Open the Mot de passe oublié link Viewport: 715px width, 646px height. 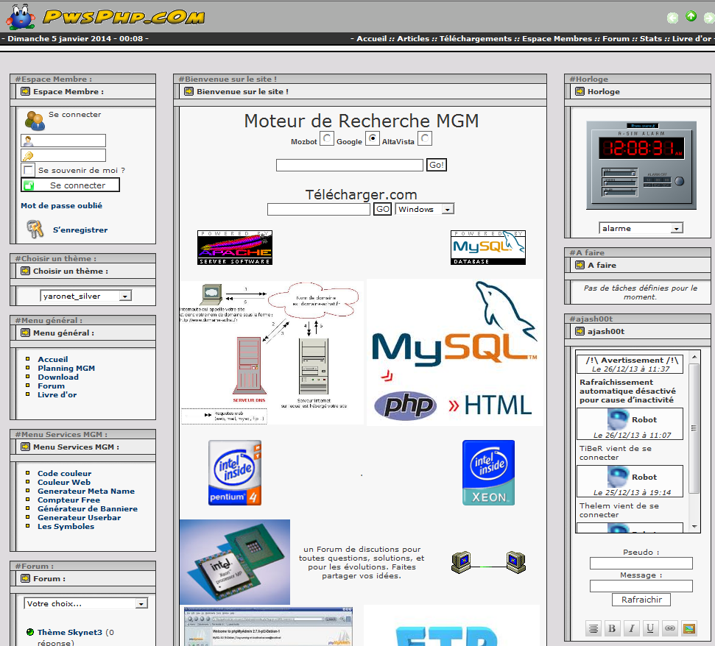tap(62, 205)
